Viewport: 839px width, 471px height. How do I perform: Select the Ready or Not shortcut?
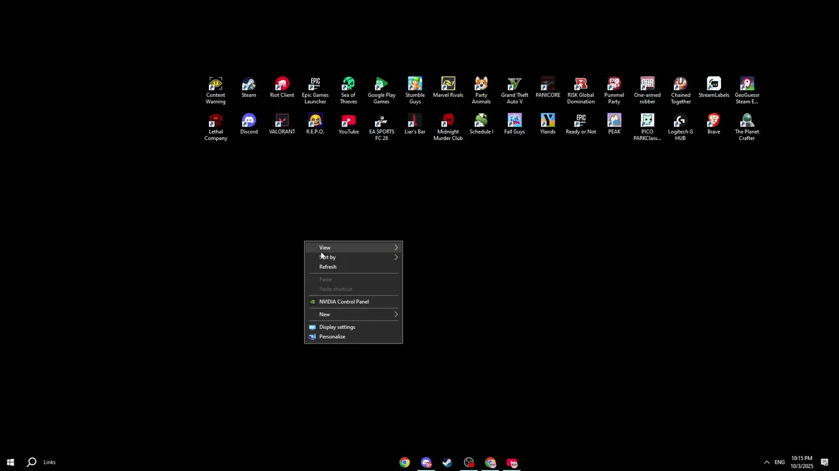coord(581,124)
